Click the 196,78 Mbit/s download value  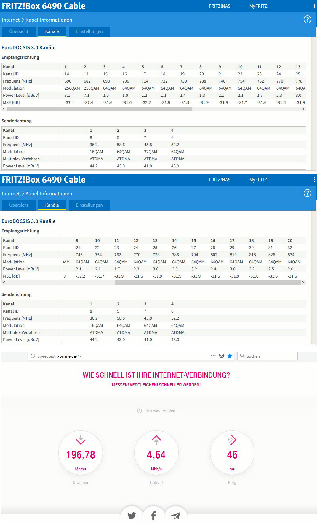click(81, 455)
